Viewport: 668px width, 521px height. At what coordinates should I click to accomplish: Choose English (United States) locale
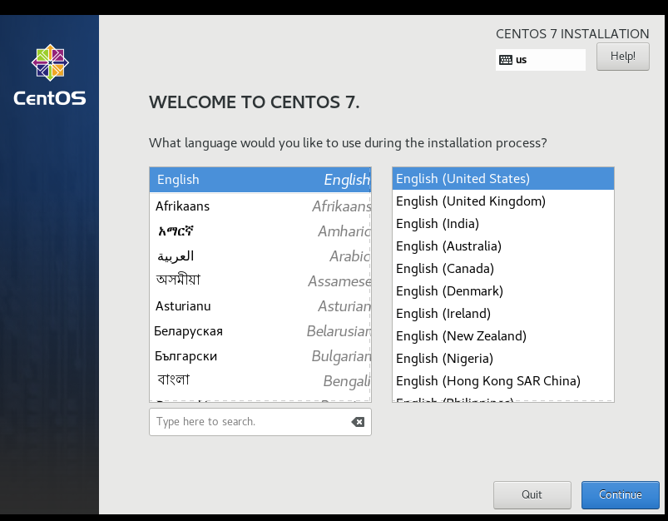click(x=503, y=179)
